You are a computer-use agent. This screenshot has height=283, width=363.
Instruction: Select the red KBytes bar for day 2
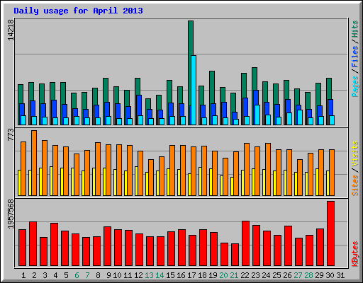tap(33, 244)
